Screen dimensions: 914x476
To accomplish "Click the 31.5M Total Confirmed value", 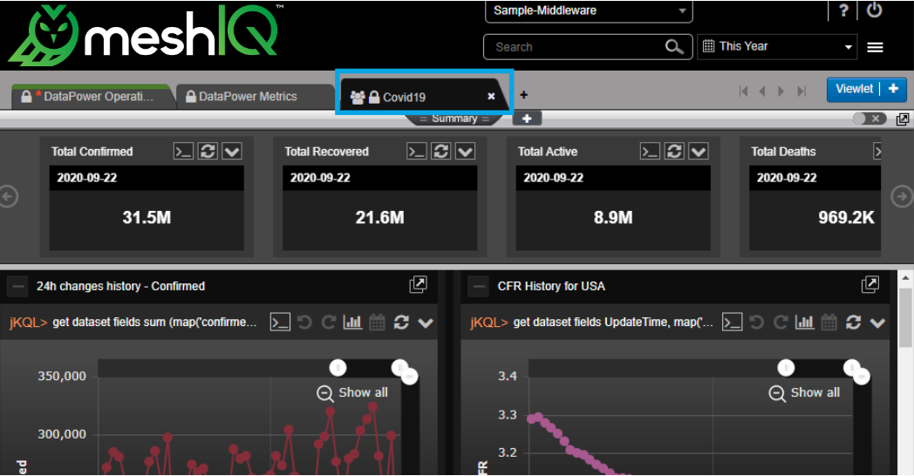I will [147, 218].
